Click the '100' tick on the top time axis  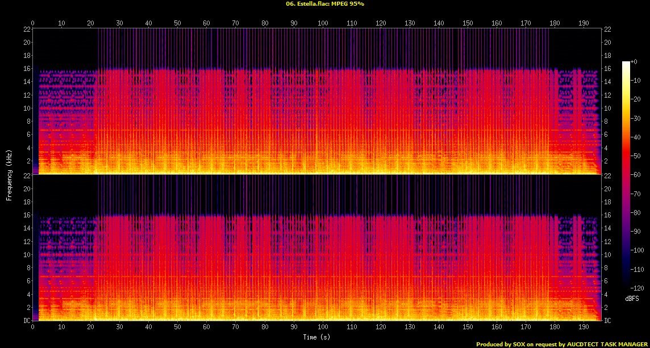coord(323,23)
